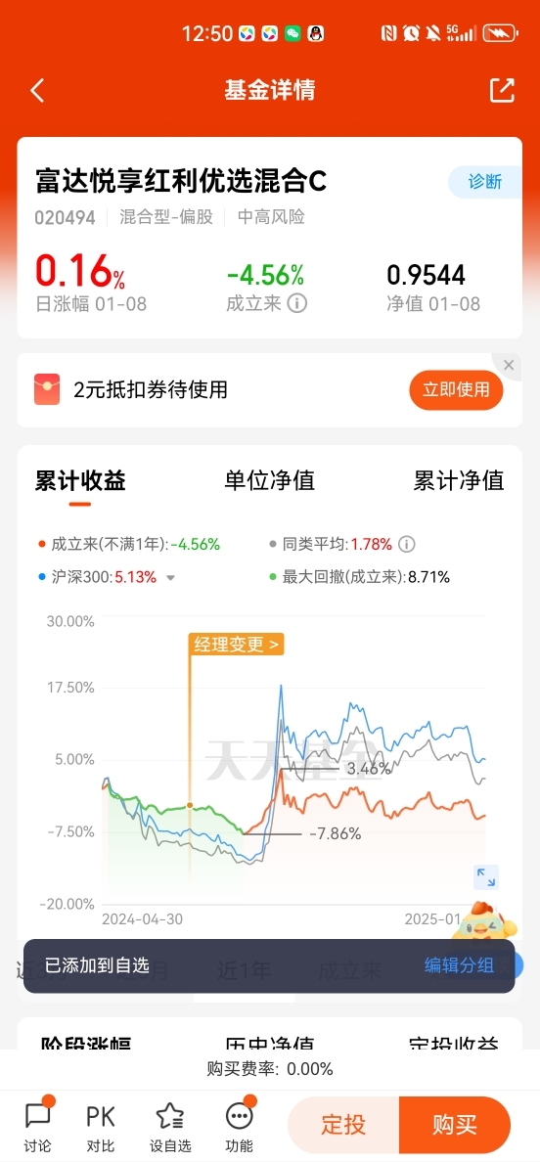Tap the 购买 buy button
The height and width of the screenshot is (1162, 540).
tap(455, 1125)
